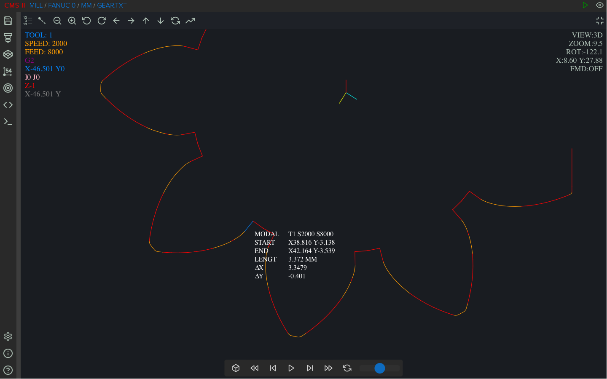Play the toolpath simulation
Viewport: 607px width, 379px height.
coord(291,368)
